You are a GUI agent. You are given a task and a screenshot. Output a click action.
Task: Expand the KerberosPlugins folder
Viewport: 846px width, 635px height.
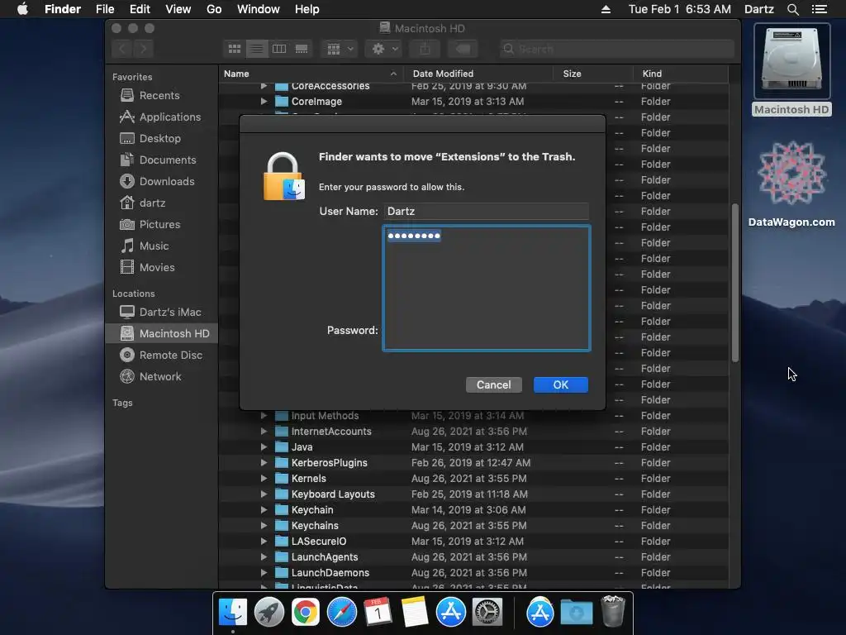(264, 462)
